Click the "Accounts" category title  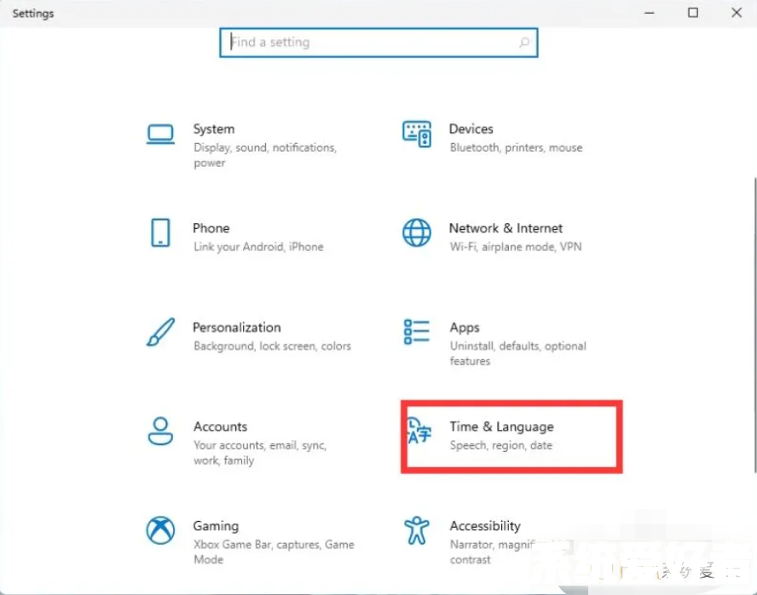pos(220,426)
